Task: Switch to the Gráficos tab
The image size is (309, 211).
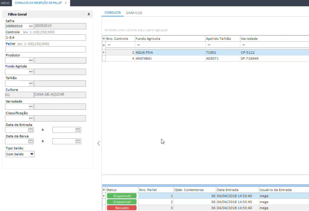Action: (x=134, y=13)
